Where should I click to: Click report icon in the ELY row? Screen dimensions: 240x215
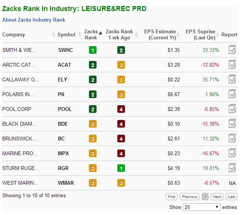click(x=232, y=79)
